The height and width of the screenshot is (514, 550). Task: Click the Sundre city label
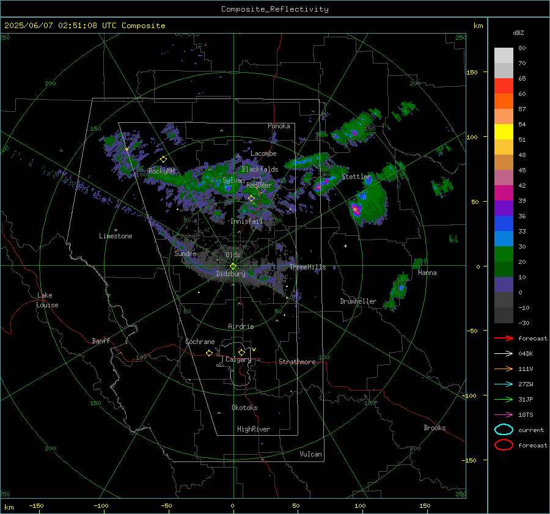pyautogui.click(x=185, y=253)
